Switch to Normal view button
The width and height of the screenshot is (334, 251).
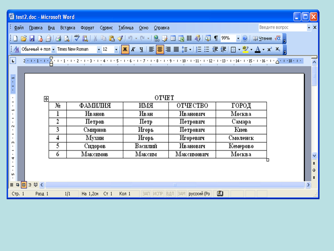click(x=12, y=185)
